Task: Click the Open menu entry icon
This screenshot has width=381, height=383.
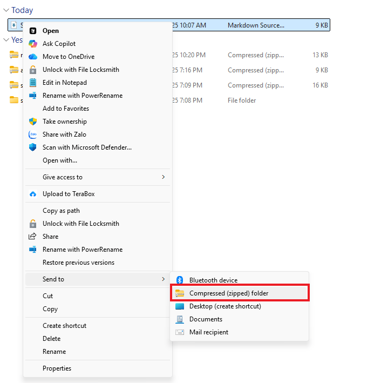Action: [33, 31]
